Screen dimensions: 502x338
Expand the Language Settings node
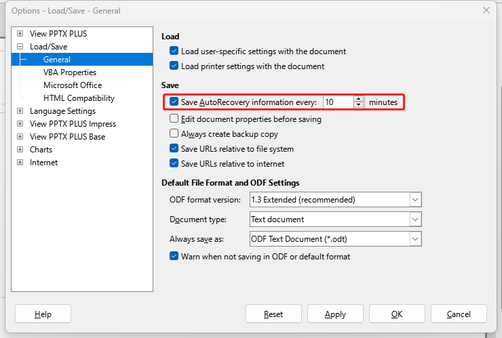20,111
